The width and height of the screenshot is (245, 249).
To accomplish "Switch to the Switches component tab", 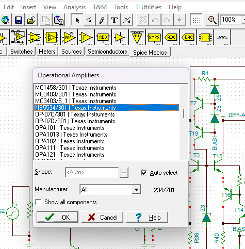I will [x=22, y=52].
